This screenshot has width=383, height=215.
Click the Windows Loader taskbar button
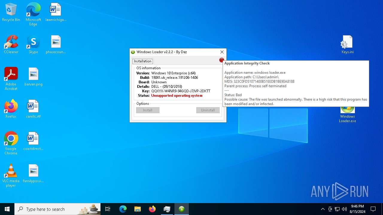[182, 209]
